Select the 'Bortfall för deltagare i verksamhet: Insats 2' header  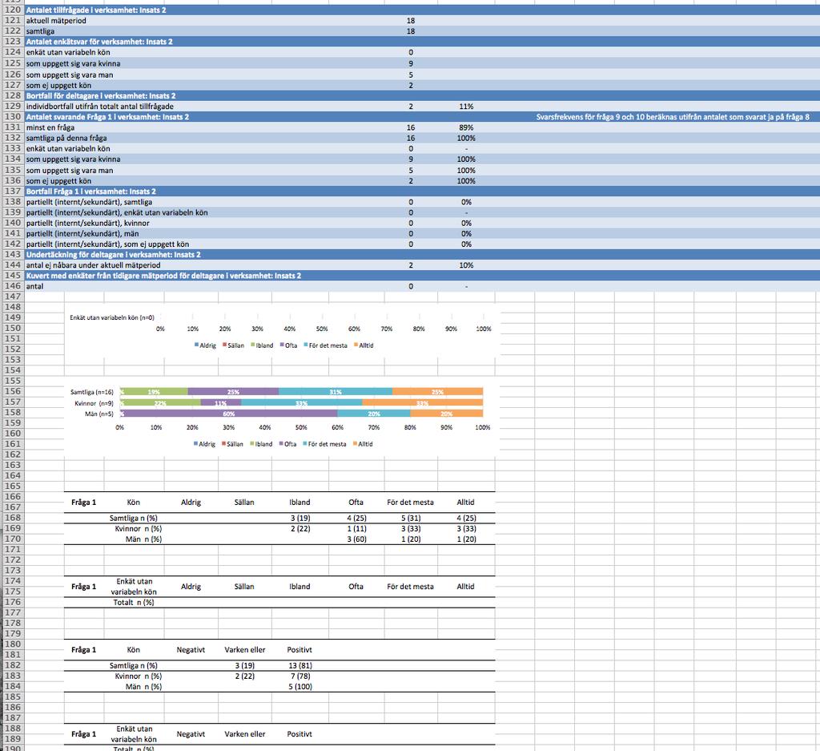[101, 95]
